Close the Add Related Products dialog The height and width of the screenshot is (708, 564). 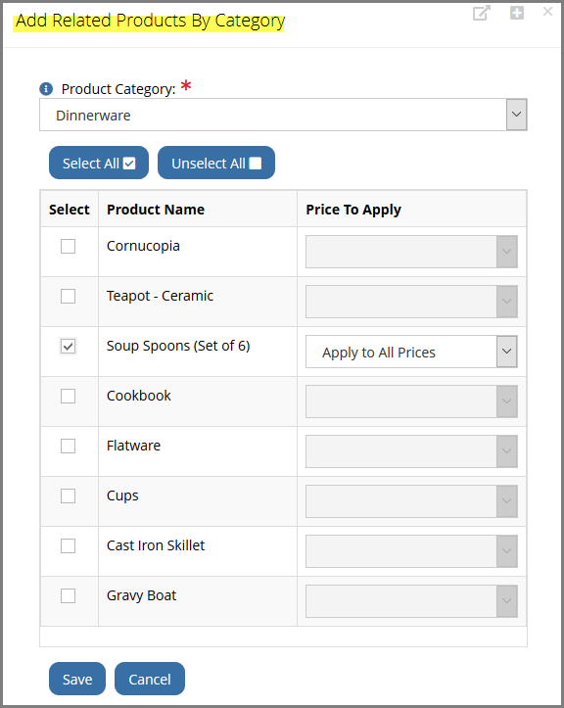tap(547, 12)
